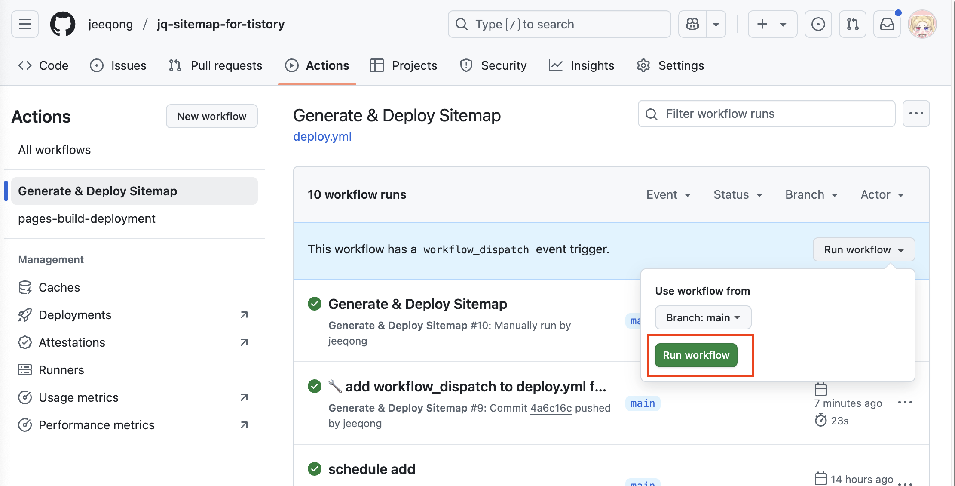Open workflow options three-dot menu

[x=916, y=114]
